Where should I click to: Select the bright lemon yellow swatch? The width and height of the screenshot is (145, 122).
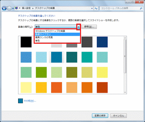pyautogui.click(x=102, y=72)
